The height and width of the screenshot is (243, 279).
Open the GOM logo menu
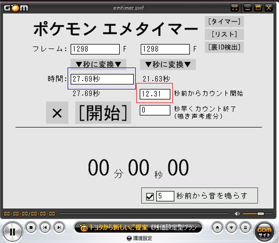(x=16, y=8)
